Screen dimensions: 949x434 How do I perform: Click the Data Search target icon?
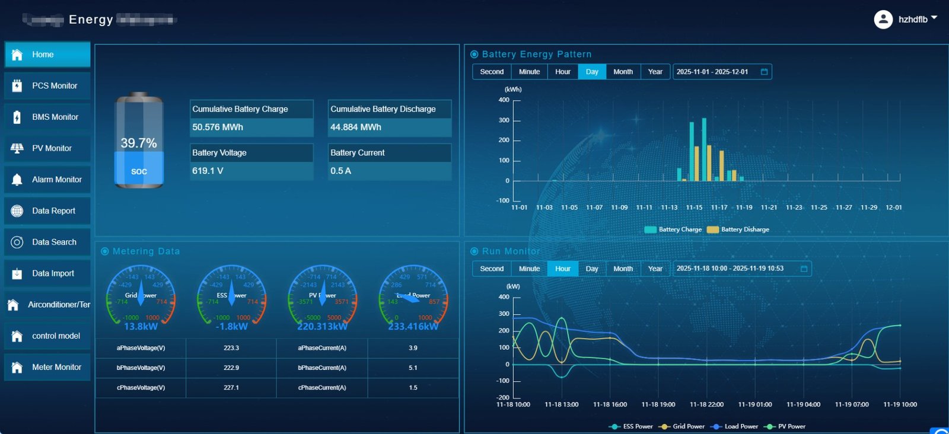tap(17, 242)
